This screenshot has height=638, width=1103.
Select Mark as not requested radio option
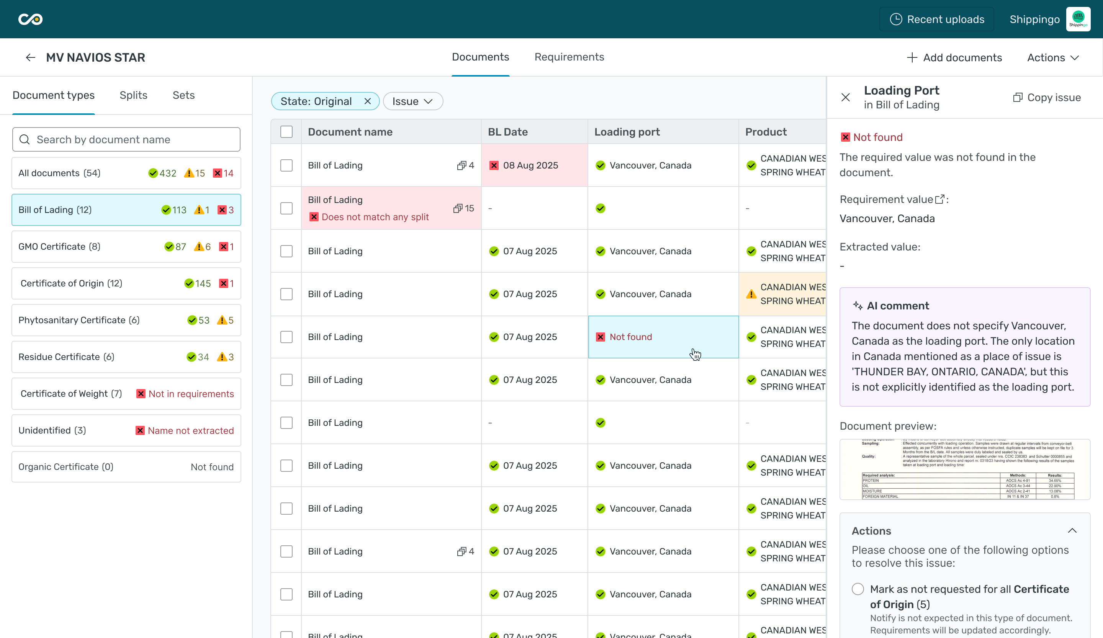pyautogui.click(x=858, y=589)
